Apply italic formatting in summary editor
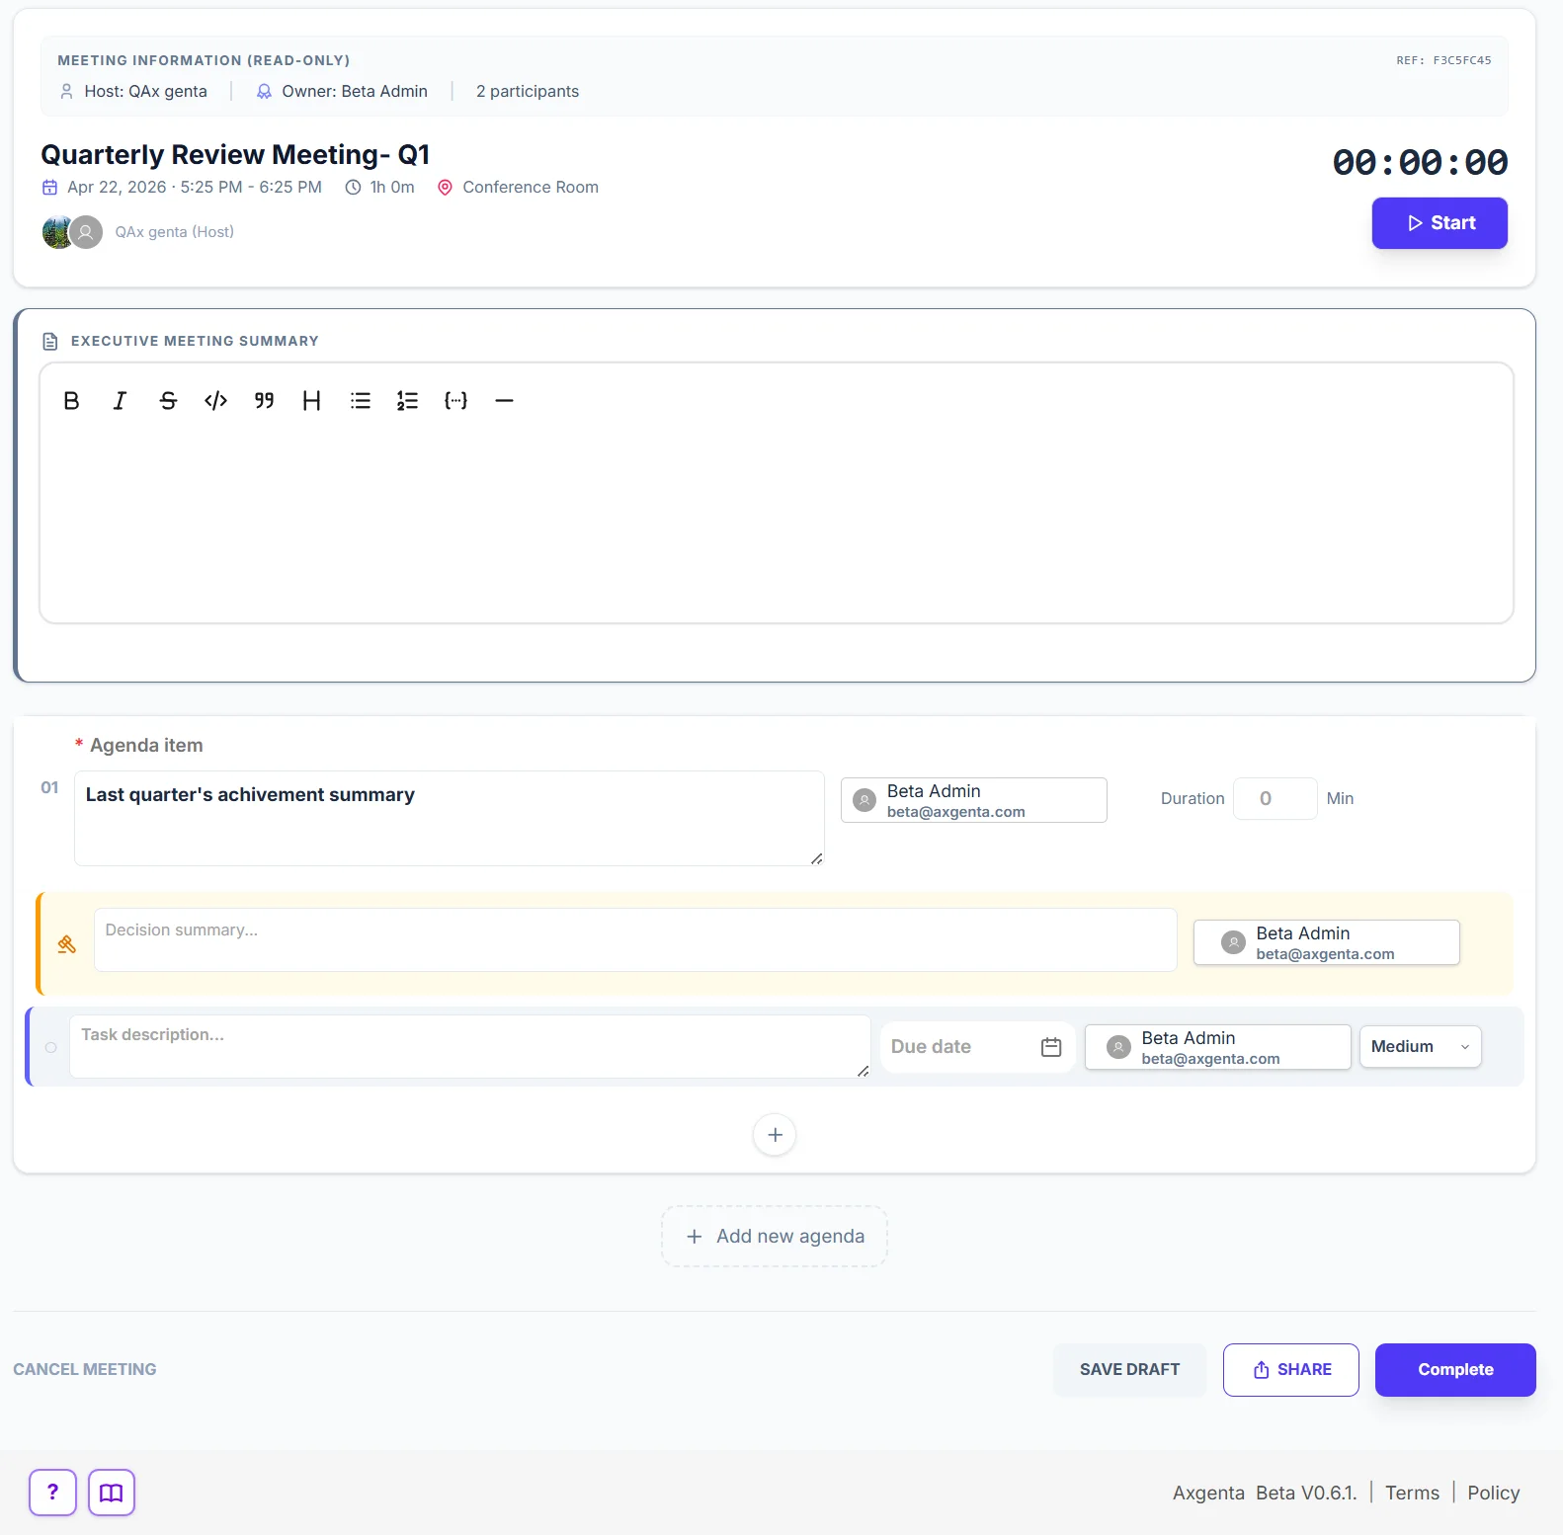Image resolution: width=1563 pixels, height=1535 pixels. [x=120, y=400]
